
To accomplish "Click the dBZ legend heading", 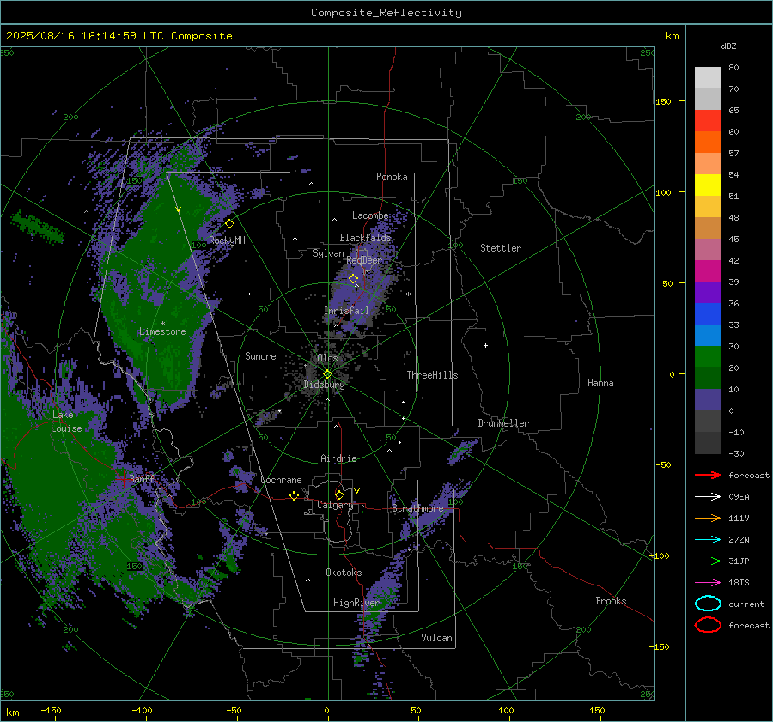I will click(728, 46).
